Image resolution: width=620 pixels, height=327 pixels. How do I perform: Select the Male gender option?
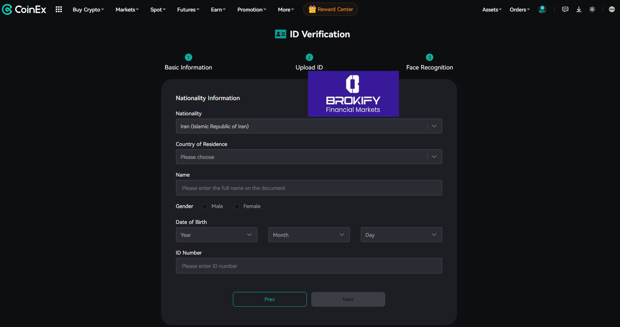(x=205, y=207)
